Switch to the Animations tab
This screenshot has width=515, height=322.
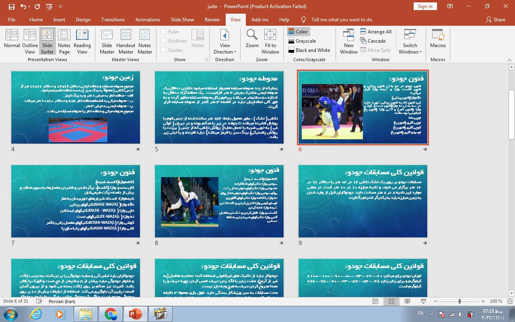[148, 20]
